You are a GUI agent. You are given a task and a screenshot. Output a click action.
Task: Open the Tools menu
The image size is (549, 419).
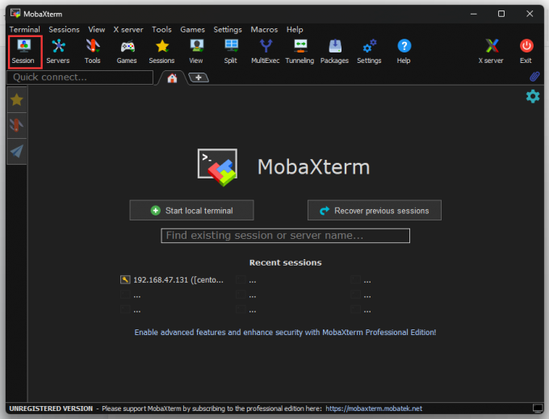click(x=161, y=29)
